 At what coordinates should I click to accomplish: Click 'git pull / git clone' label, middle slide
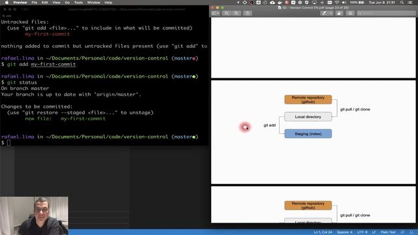(355, 109)
